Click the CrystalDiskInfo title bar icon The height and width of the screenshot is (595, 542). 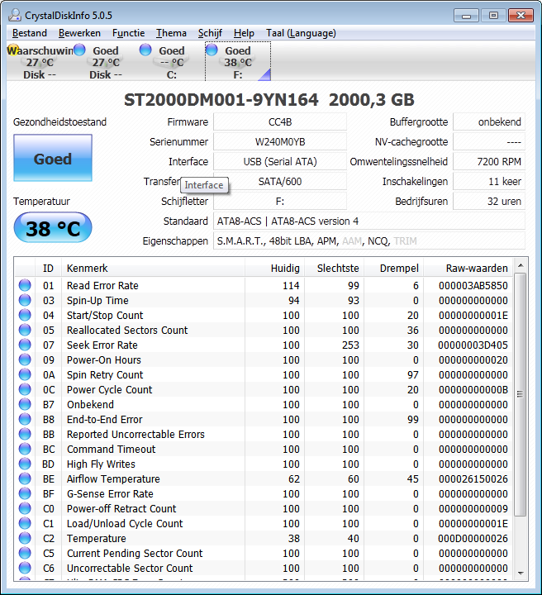coord(15,15)
